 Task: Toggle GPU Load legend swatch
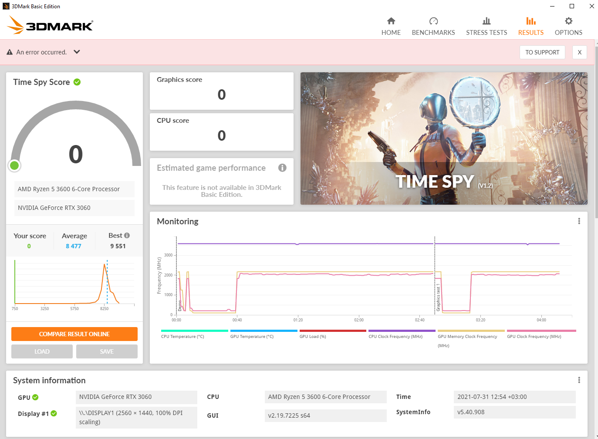tap(333, 331)
